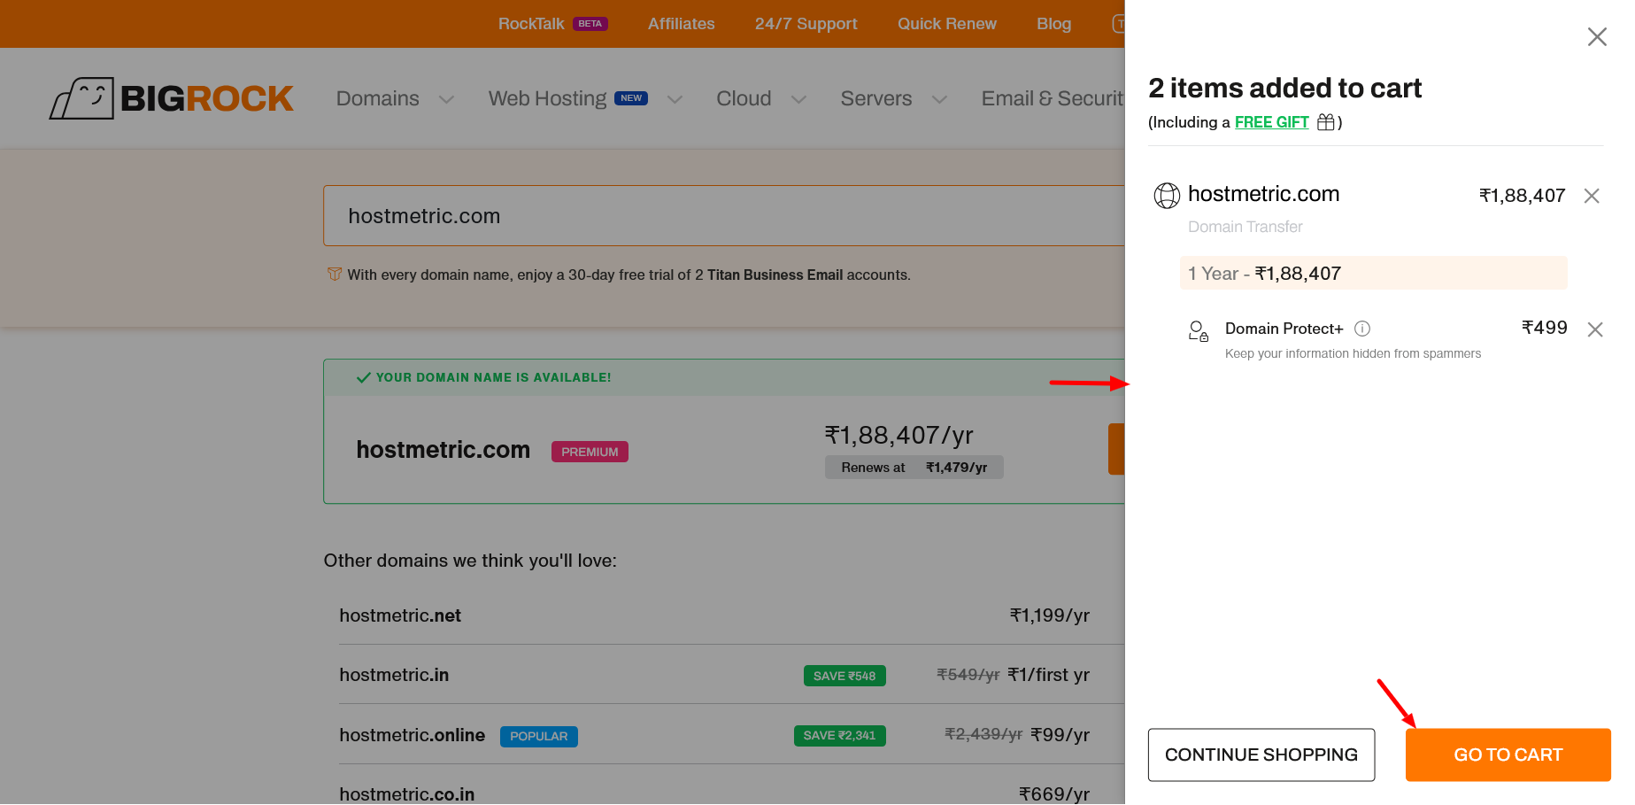
Task: Click the ₹1/first yr price for hostmetric.in
Action: click(1048, 675)
